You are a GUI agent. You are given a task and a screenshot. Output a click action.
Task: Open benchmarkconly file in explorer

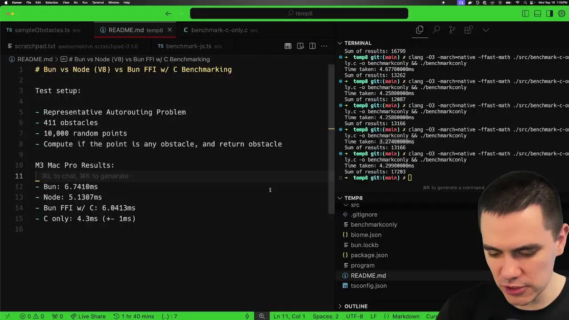pyautogui.click(x=373, y=224)
